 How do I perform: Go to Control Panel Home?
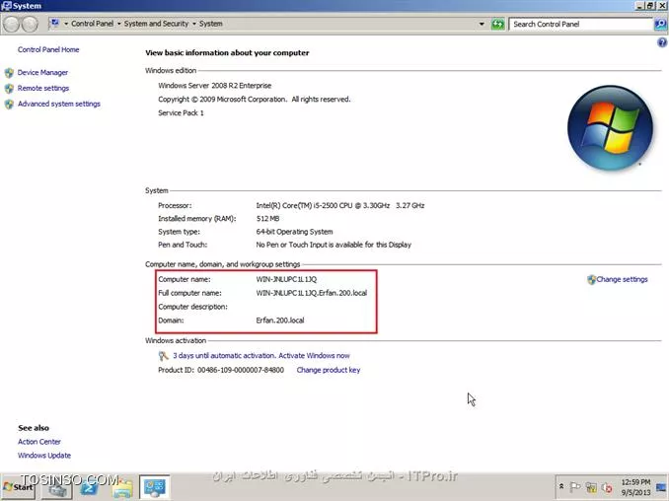(48, 49)
